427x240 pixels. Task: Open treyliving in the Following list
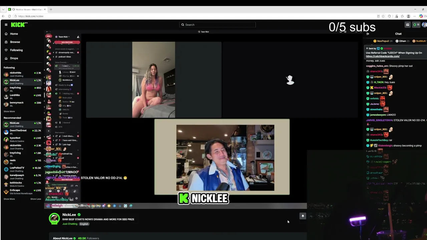coord(23,89)
